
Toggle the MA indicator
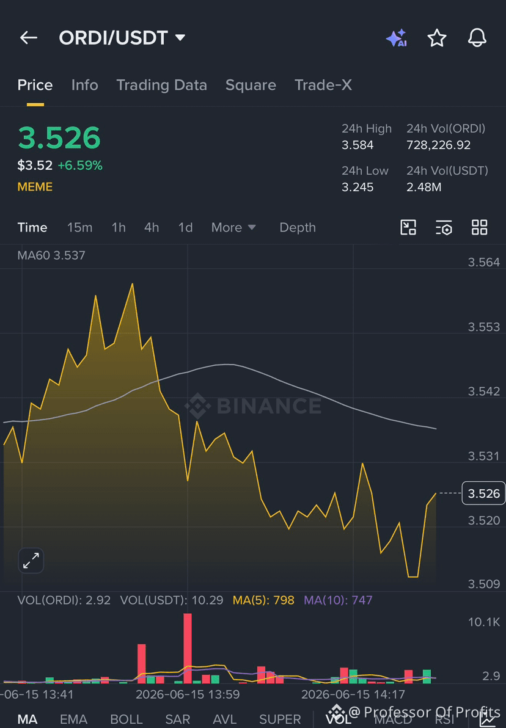(28, 719)
